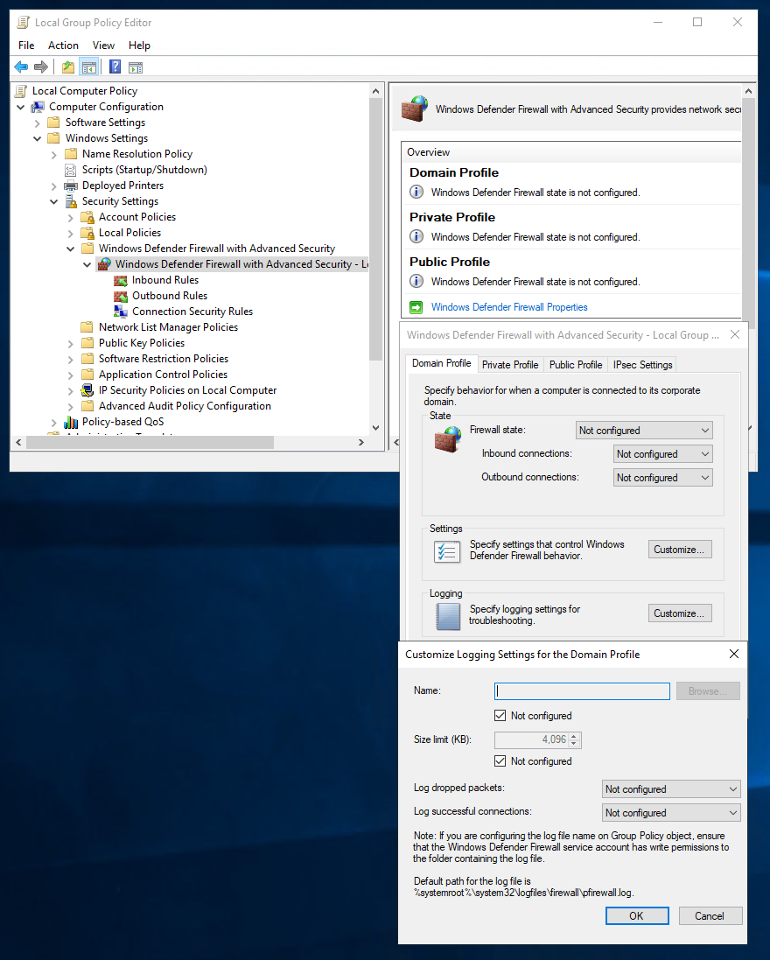Click the Deployed Printers icon
Screen dimensions: 770x960
[71, 186]
